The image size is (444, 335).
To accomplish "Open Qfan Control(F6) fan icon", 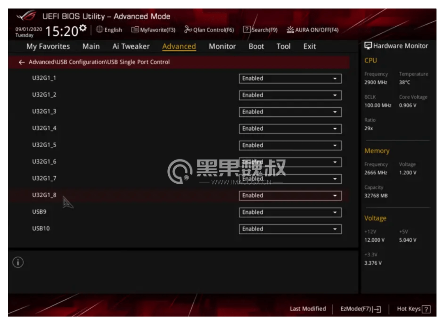I will coord(188,30).
